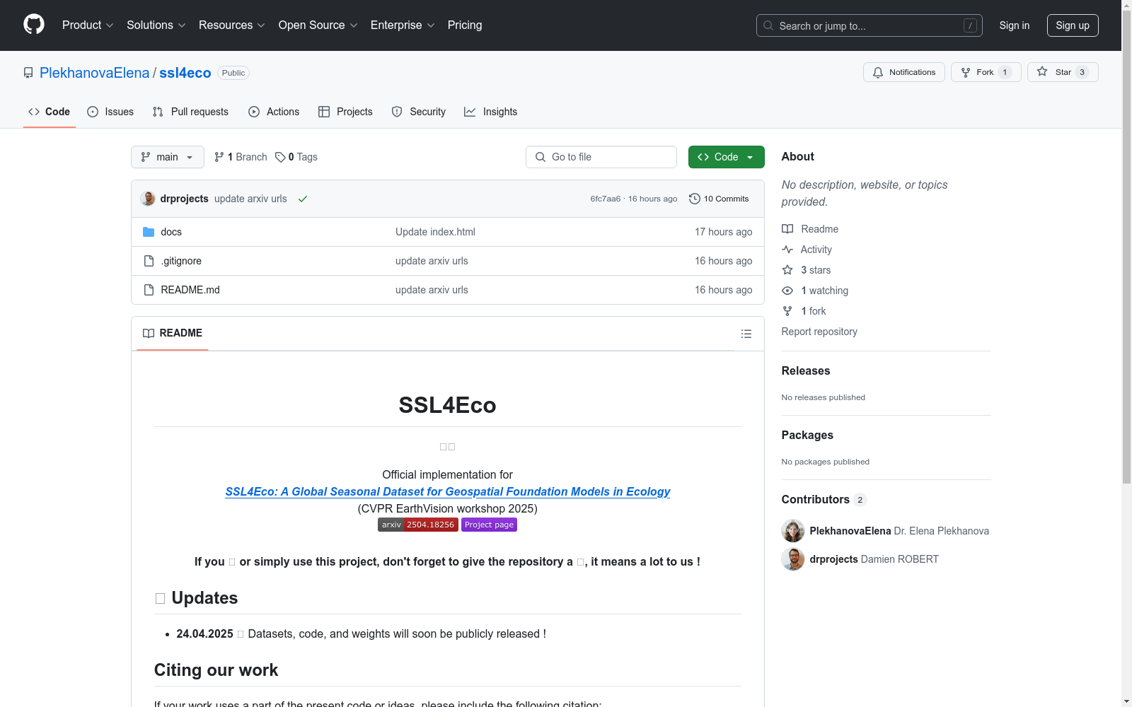The image size is (1132, 707).
Task: View the 1 fork link in About
Action: click(804, 311)
